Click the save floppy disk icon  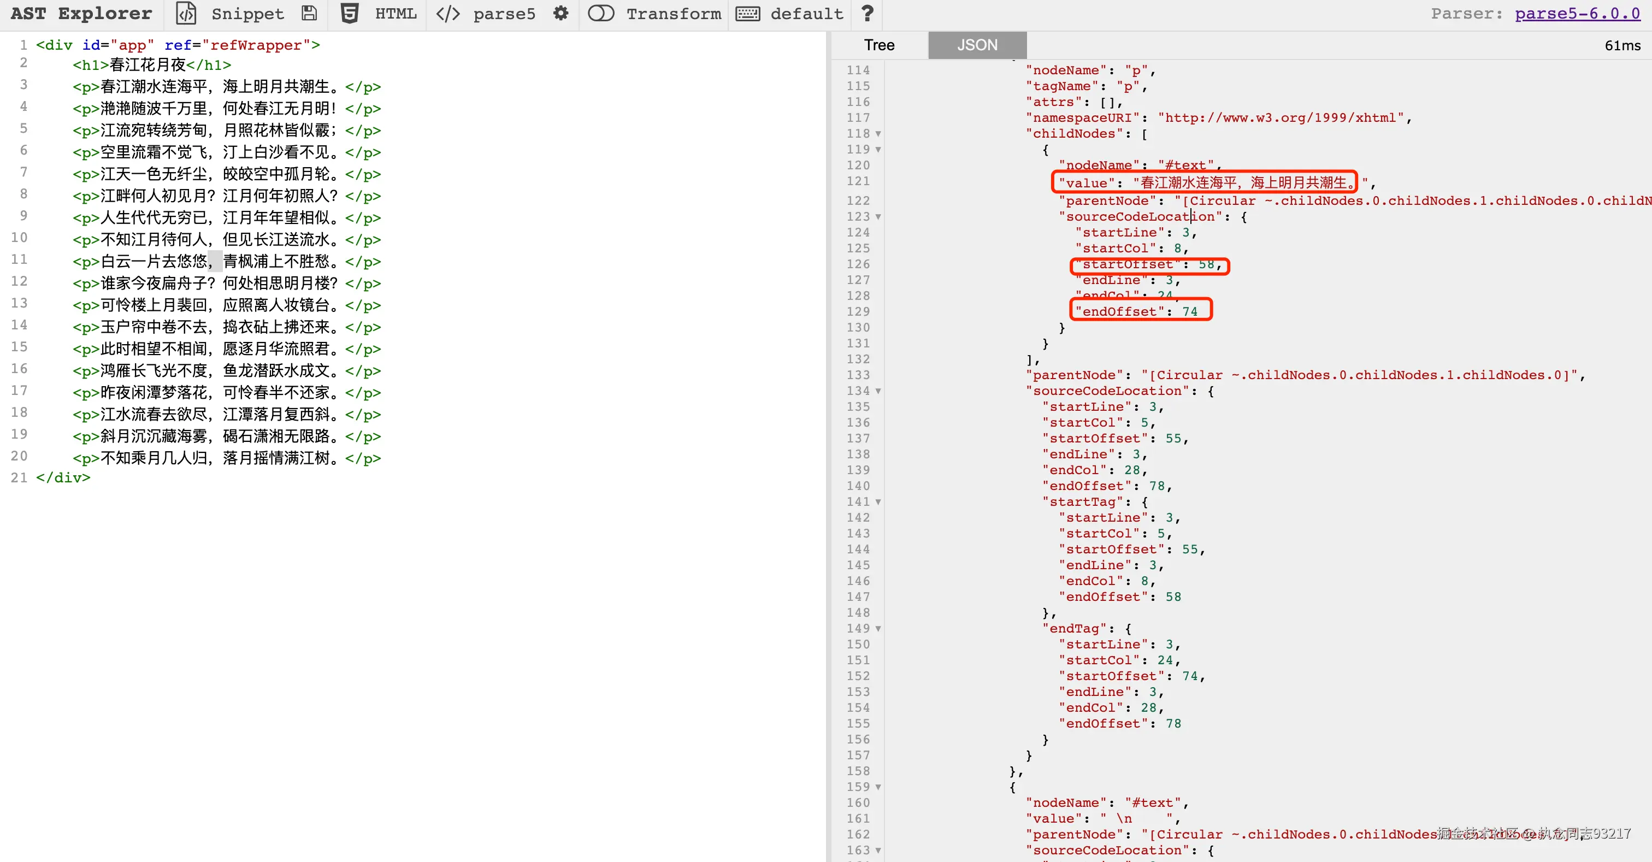tap(310, 14)
